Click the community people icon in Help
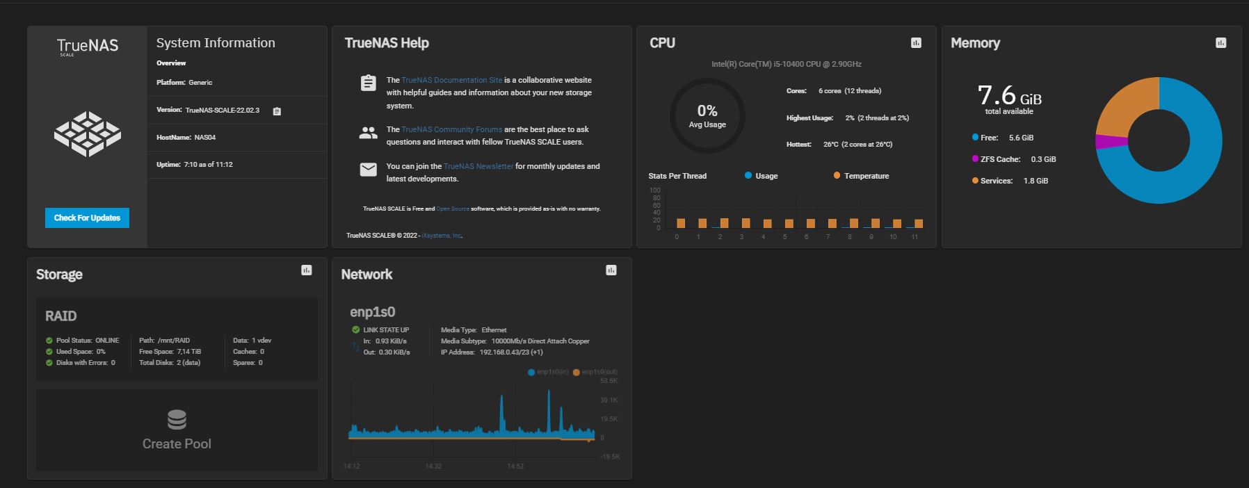1249x488 pixels. point(369,133)
